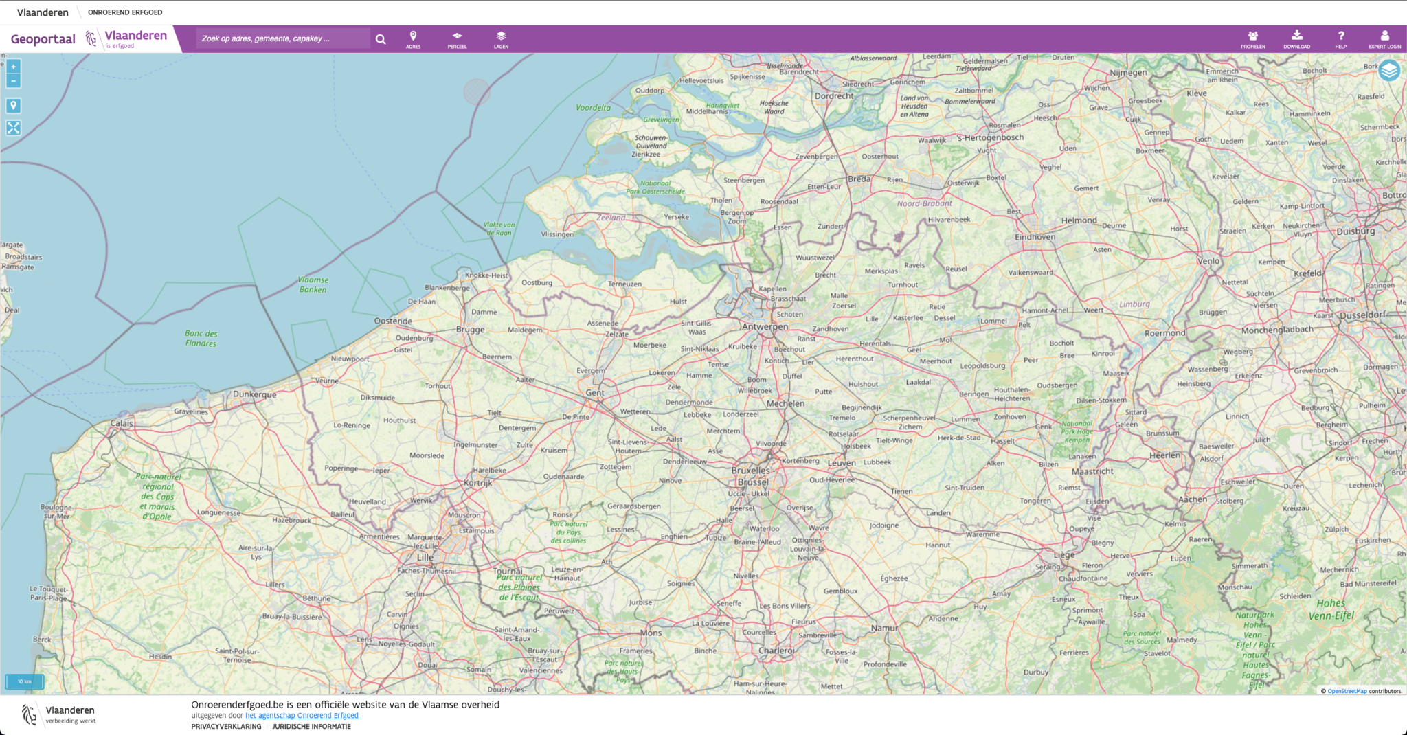The width and height of the screenshot is (1407, 735).
Task: Click Breda label on the map
Action: click(x=859, y=179)
